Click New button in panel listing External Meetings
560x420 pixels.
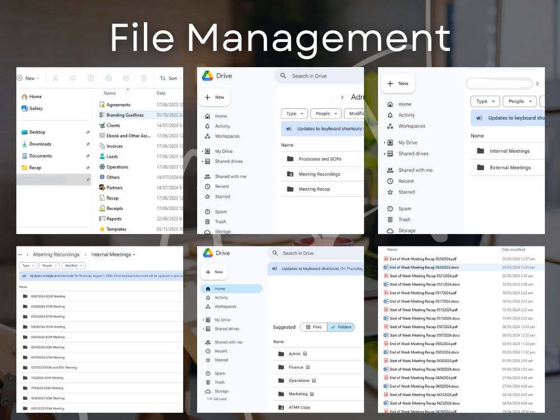[398, 83]
